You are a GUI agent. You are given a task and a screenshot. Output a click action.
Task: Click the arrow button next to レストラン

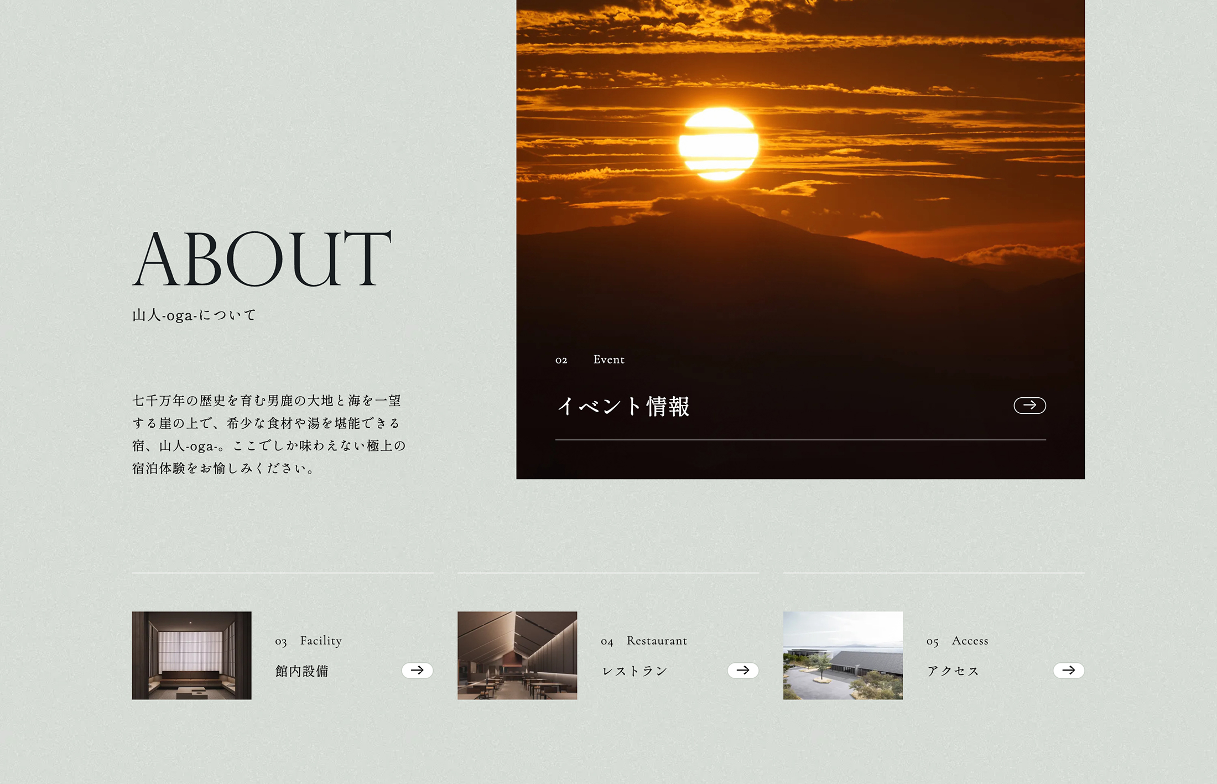pyautogui.click(x=743, y=670)
